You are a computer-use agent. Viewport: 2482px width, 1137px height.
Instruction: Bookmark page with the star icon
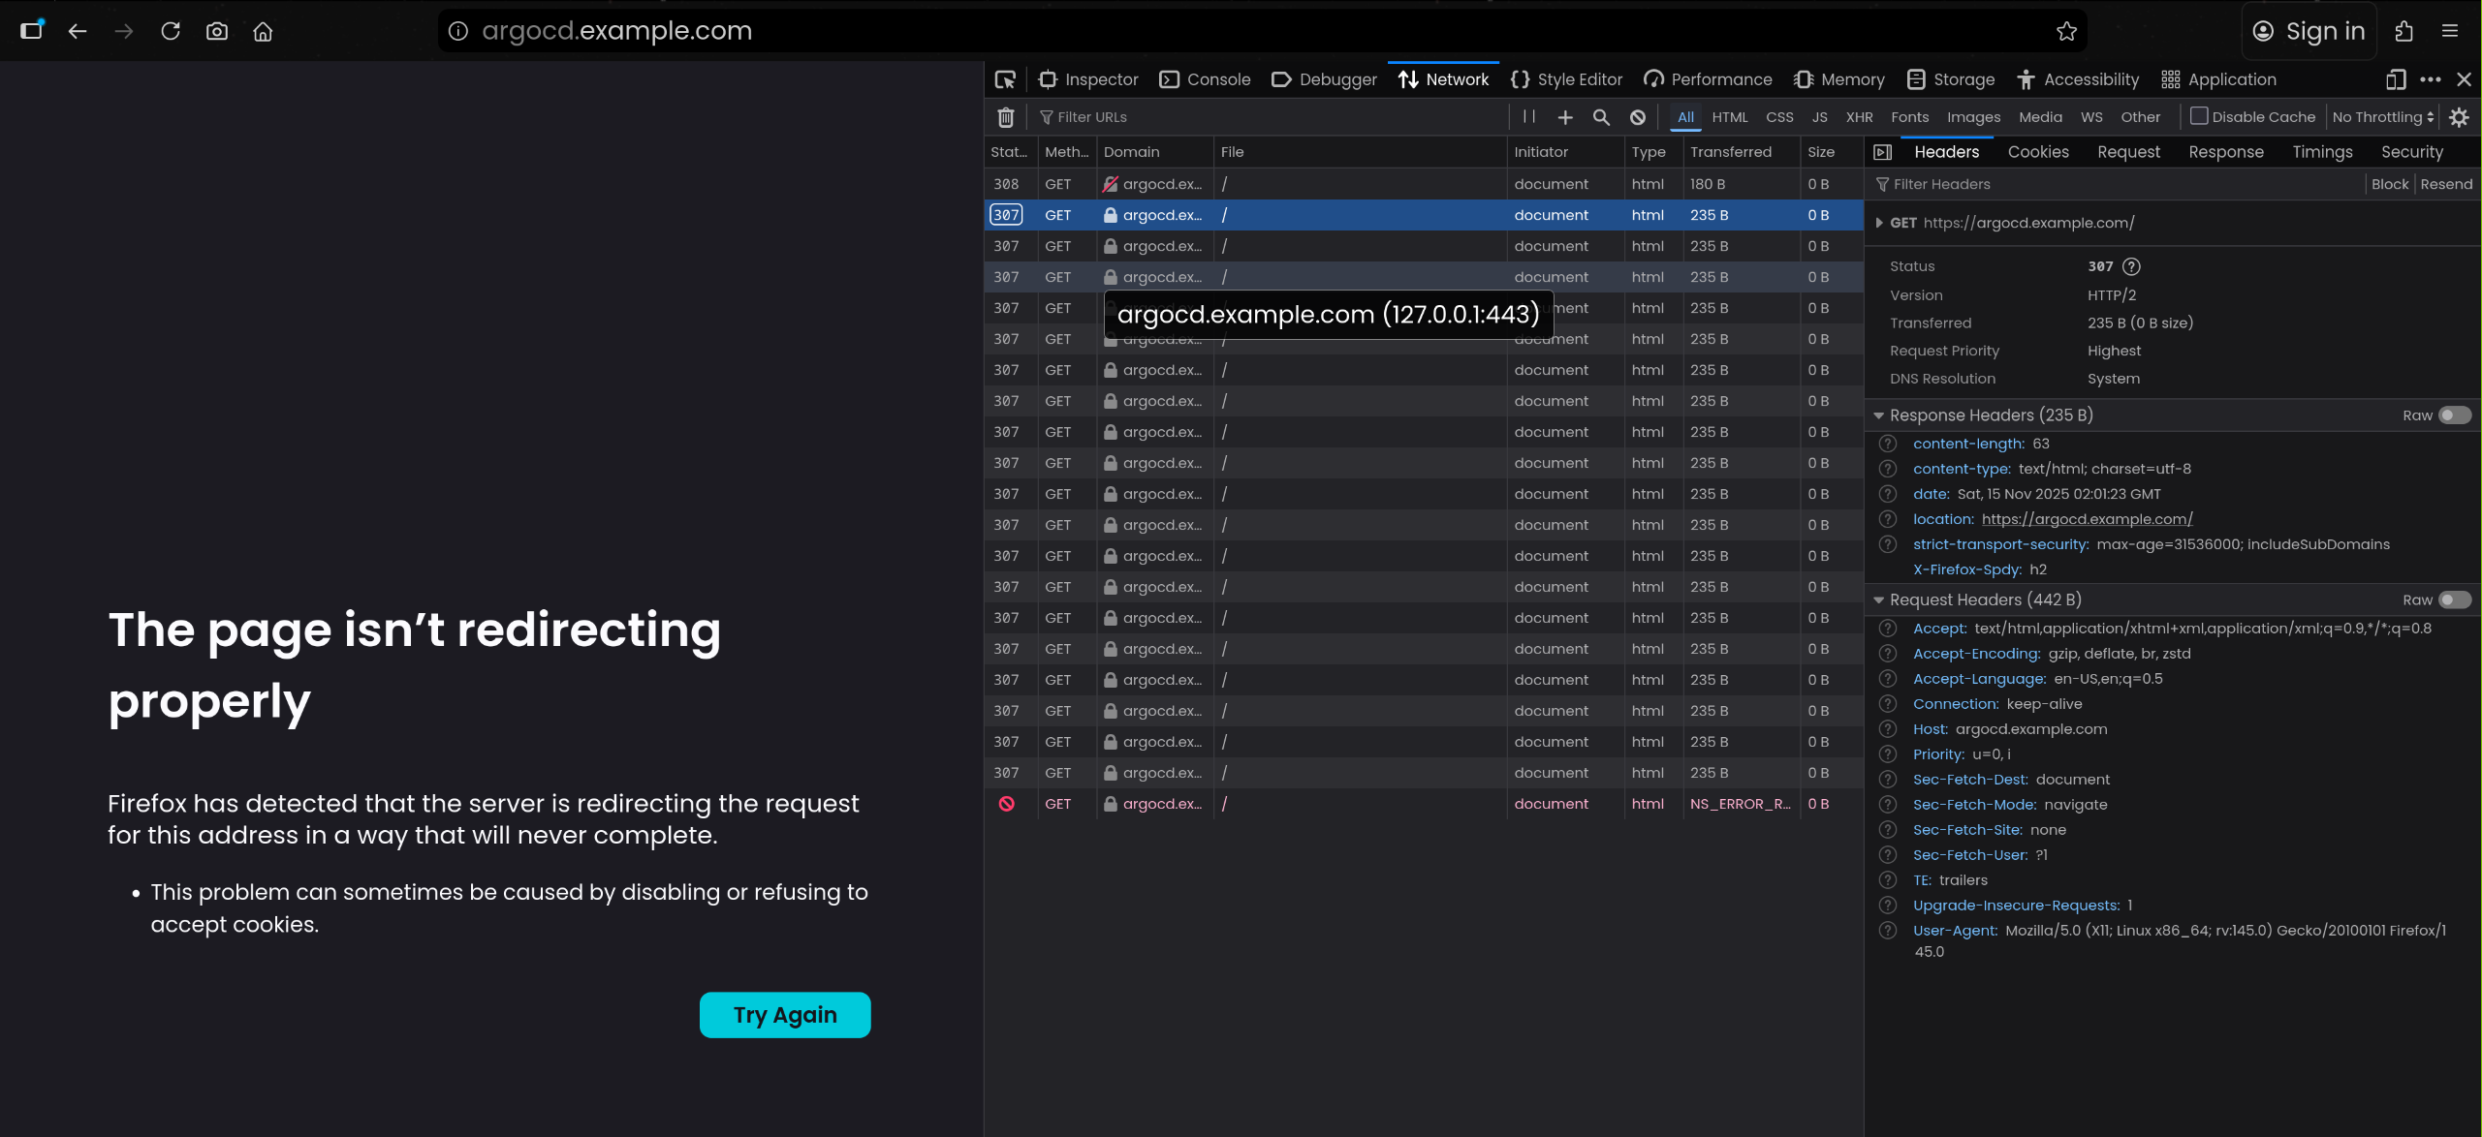(x=2066, y=31)
